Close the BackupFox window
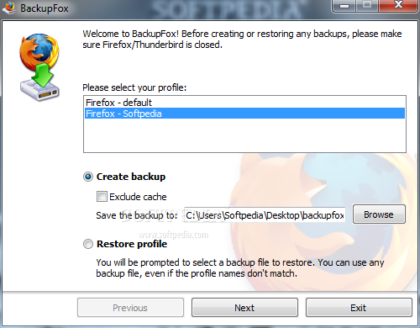Viewport: 420px width, 328px height. point(398,6)
